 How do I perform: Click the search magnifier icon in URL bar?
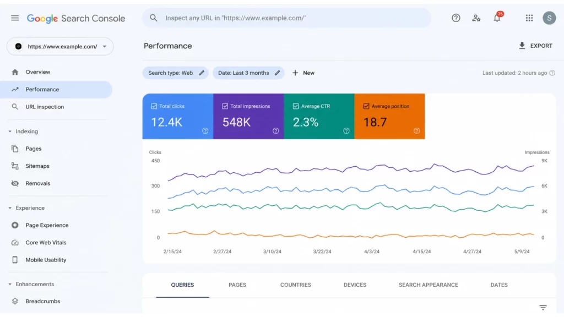click(154, 18)
